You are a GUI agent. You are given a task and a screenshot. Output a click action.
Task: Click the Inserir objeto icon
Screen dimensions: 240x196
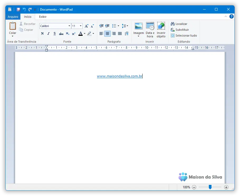161,26
